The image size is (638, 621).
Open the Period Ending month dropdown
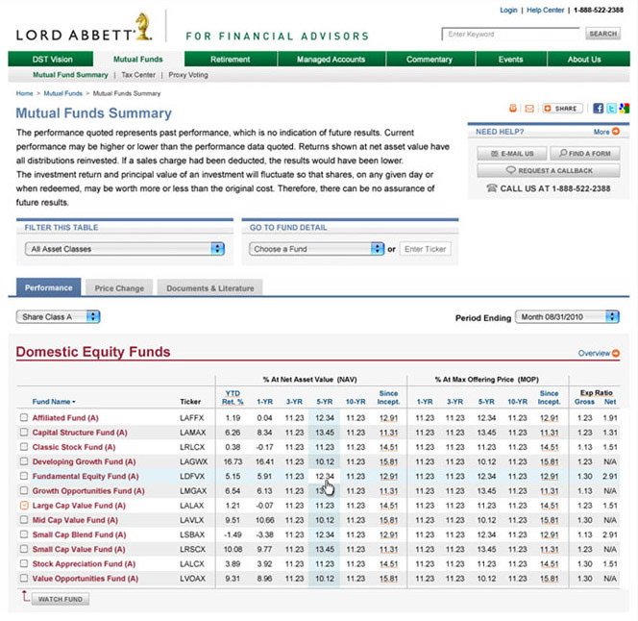tap(567, 317)
